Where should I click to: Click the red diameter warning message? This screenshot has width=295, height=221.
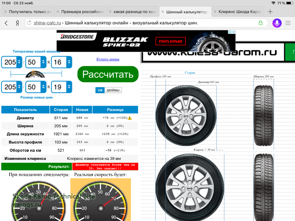click(x=105, y=166)
